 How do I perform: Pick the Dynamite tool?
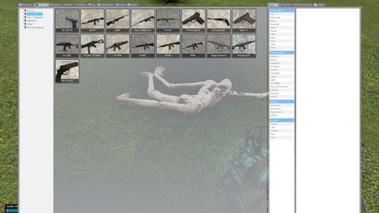[x=282, y=66]
